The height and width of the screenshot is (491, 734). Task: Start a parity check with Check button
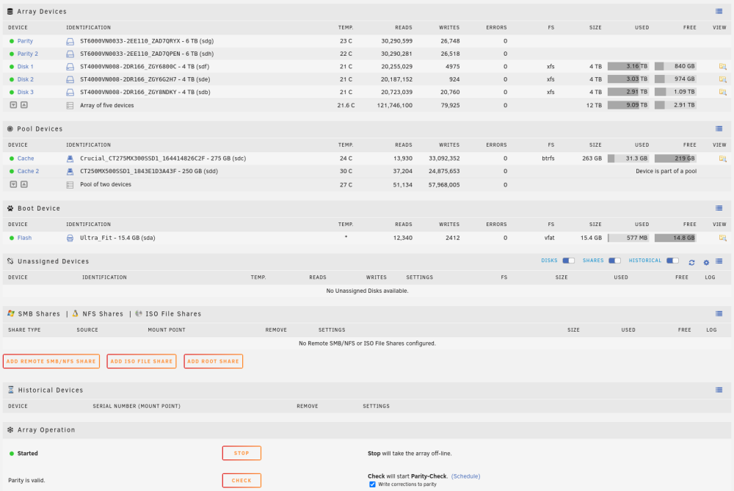point(241,480)
